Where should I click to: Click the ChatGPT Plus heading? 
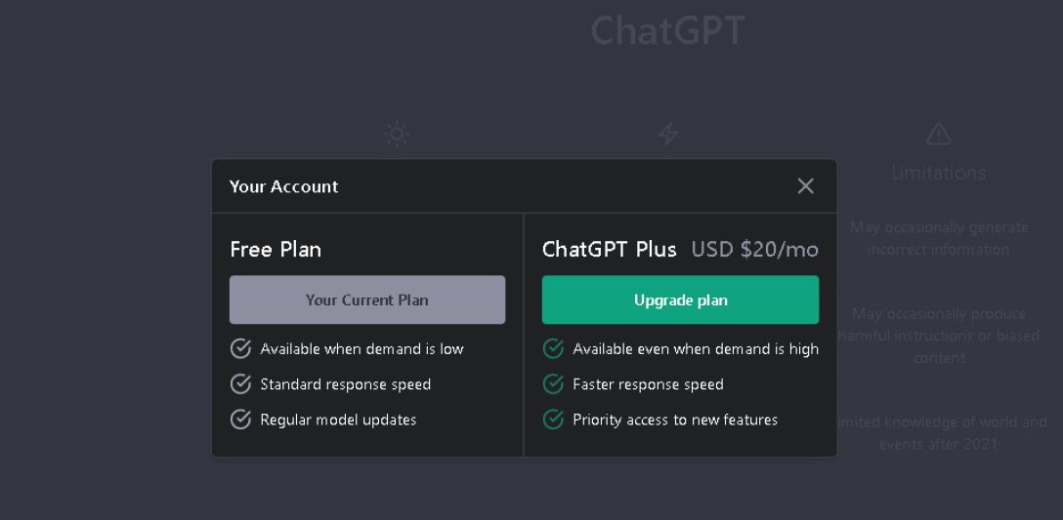point(609,250)
